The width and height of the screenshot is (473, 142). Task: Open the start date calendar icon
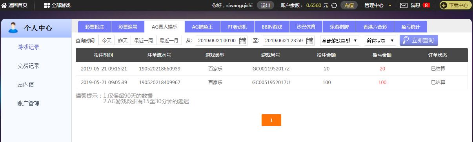pos(243,41)
